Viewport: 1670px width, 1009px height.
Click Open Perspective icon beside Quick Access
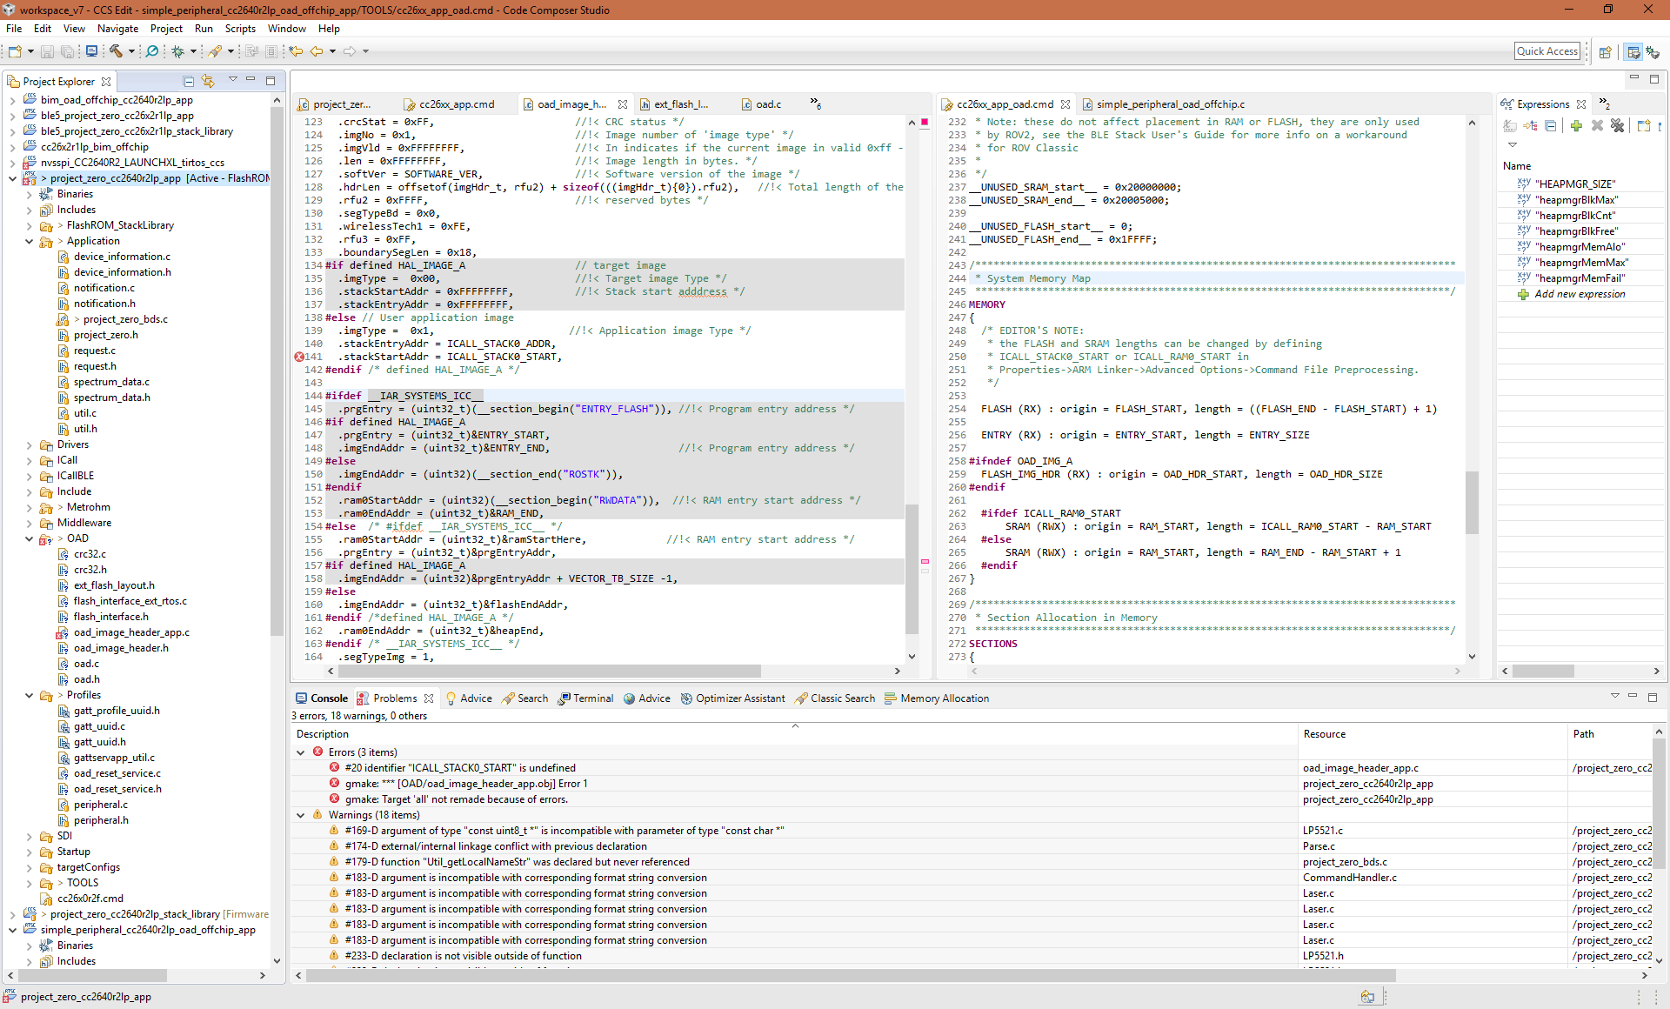pyautogui.click(x=1606, y=52)
